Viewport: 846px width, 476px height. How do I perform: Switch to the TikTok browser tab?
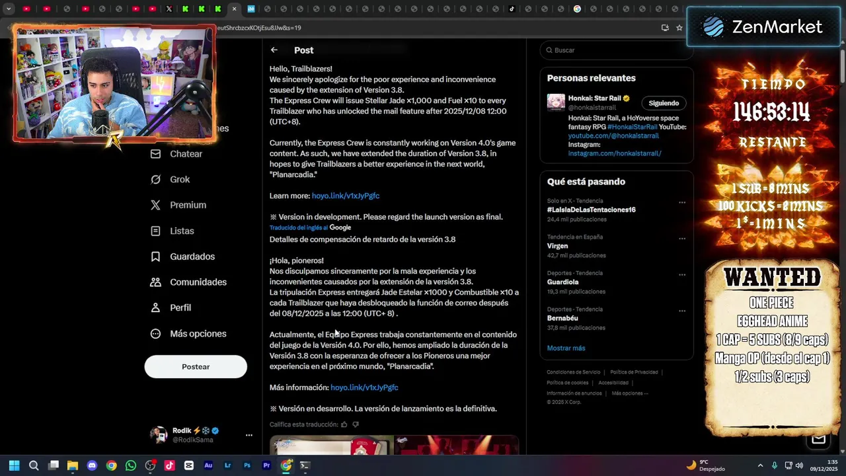click(x=512, y=9)
